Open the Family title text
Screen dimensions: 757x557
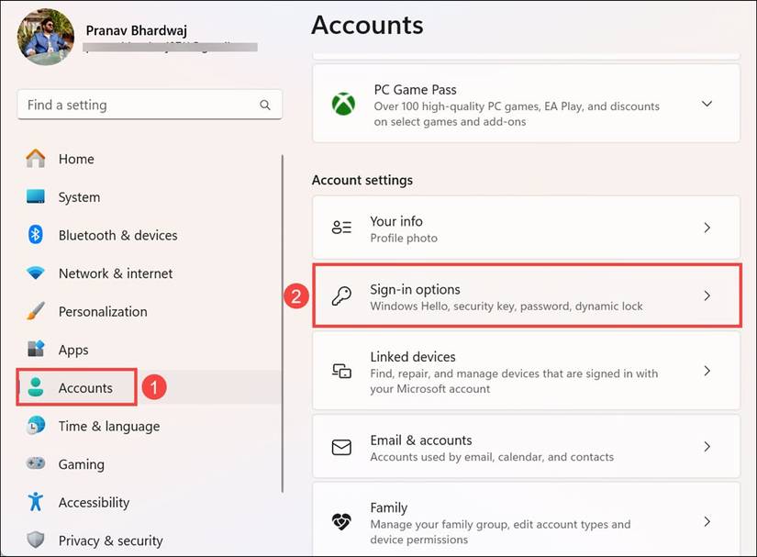[389, 507]
